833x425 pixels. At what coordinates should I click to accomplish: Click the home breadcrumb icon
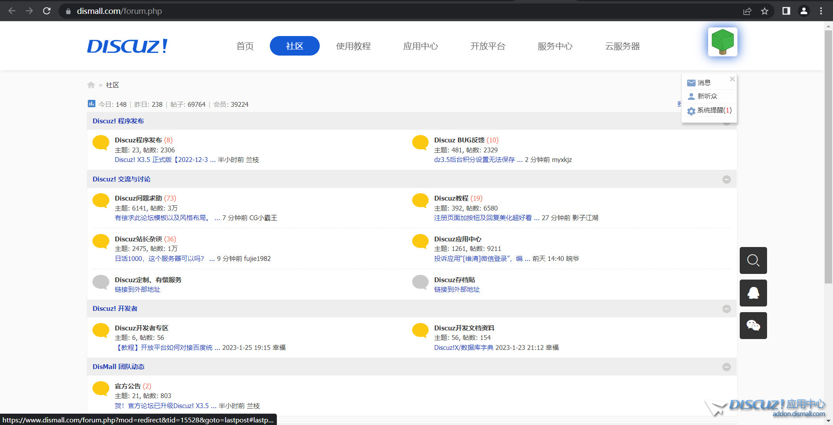(91, 85)
